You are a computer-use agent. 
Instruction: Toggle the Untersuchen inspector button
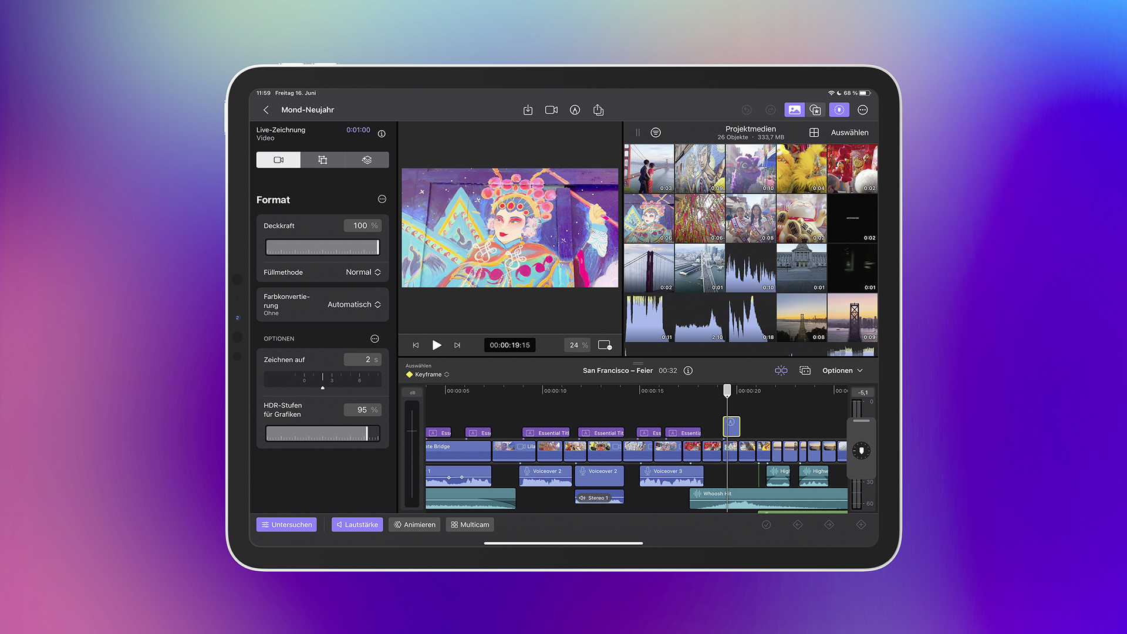pyautogui.click(x=286, y=525)
